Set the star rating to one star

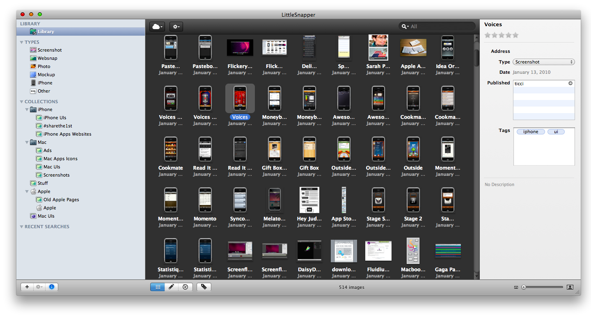tap(488, 35)
